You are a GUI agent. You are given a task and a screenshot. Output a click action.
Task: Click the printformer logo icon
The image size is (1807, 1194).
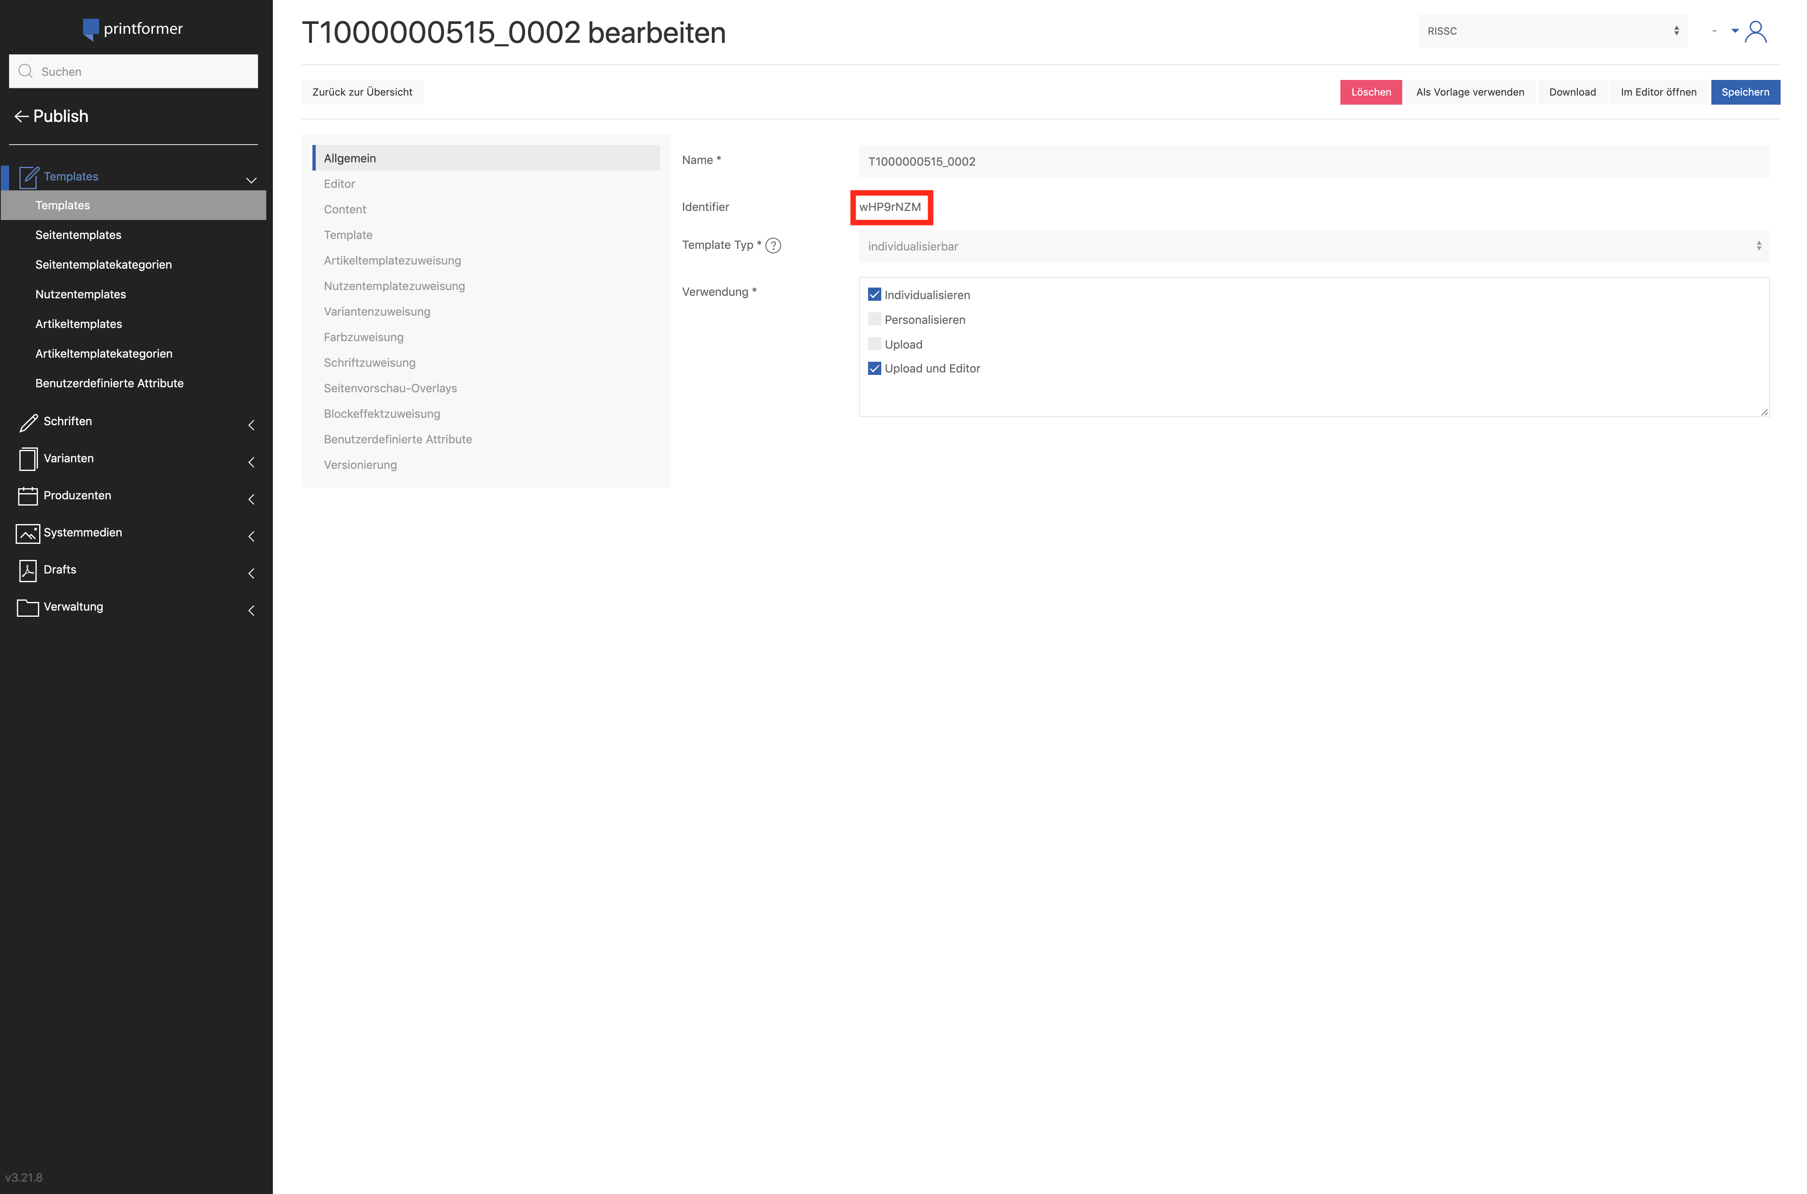[91, 29]
